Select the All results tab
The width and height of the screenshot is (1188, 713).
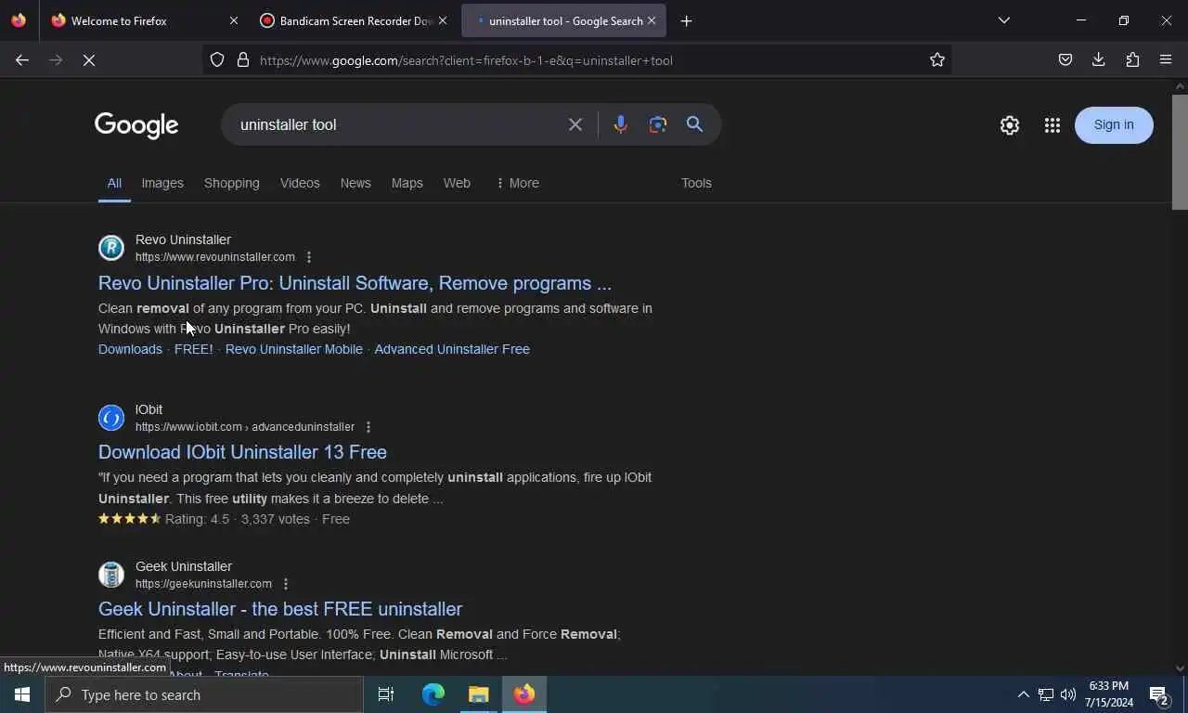(x=114, y=183)
